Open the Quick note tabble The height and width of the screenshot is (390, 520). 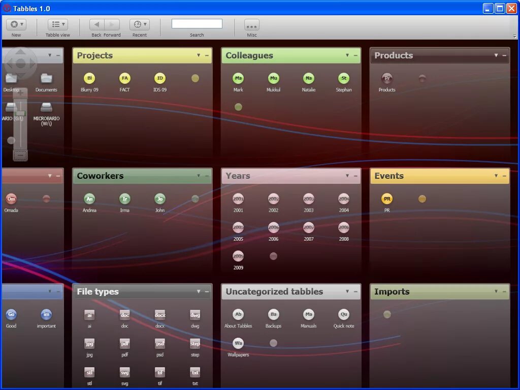[344, 314]
